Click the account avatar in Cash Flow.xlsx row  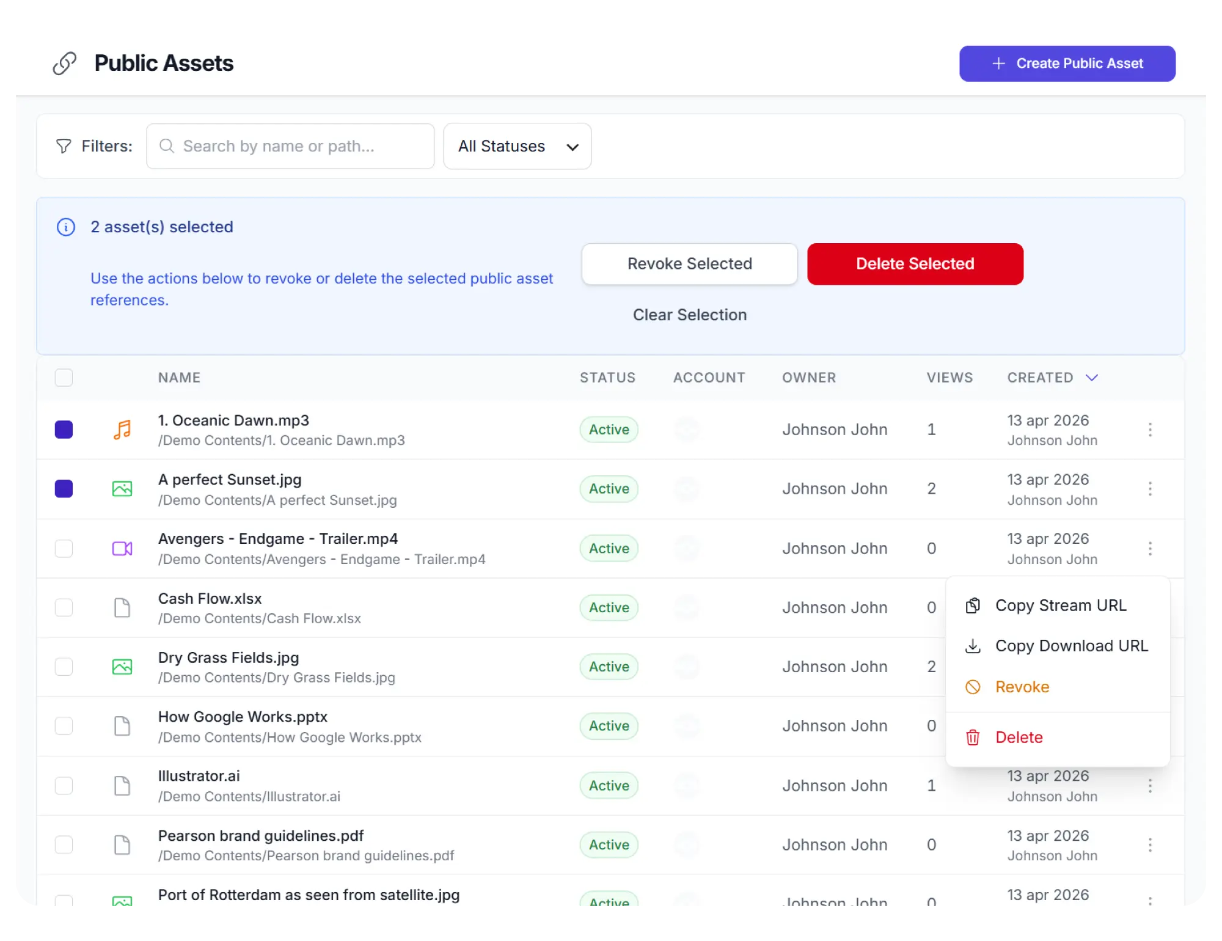(x=687, y=608)
